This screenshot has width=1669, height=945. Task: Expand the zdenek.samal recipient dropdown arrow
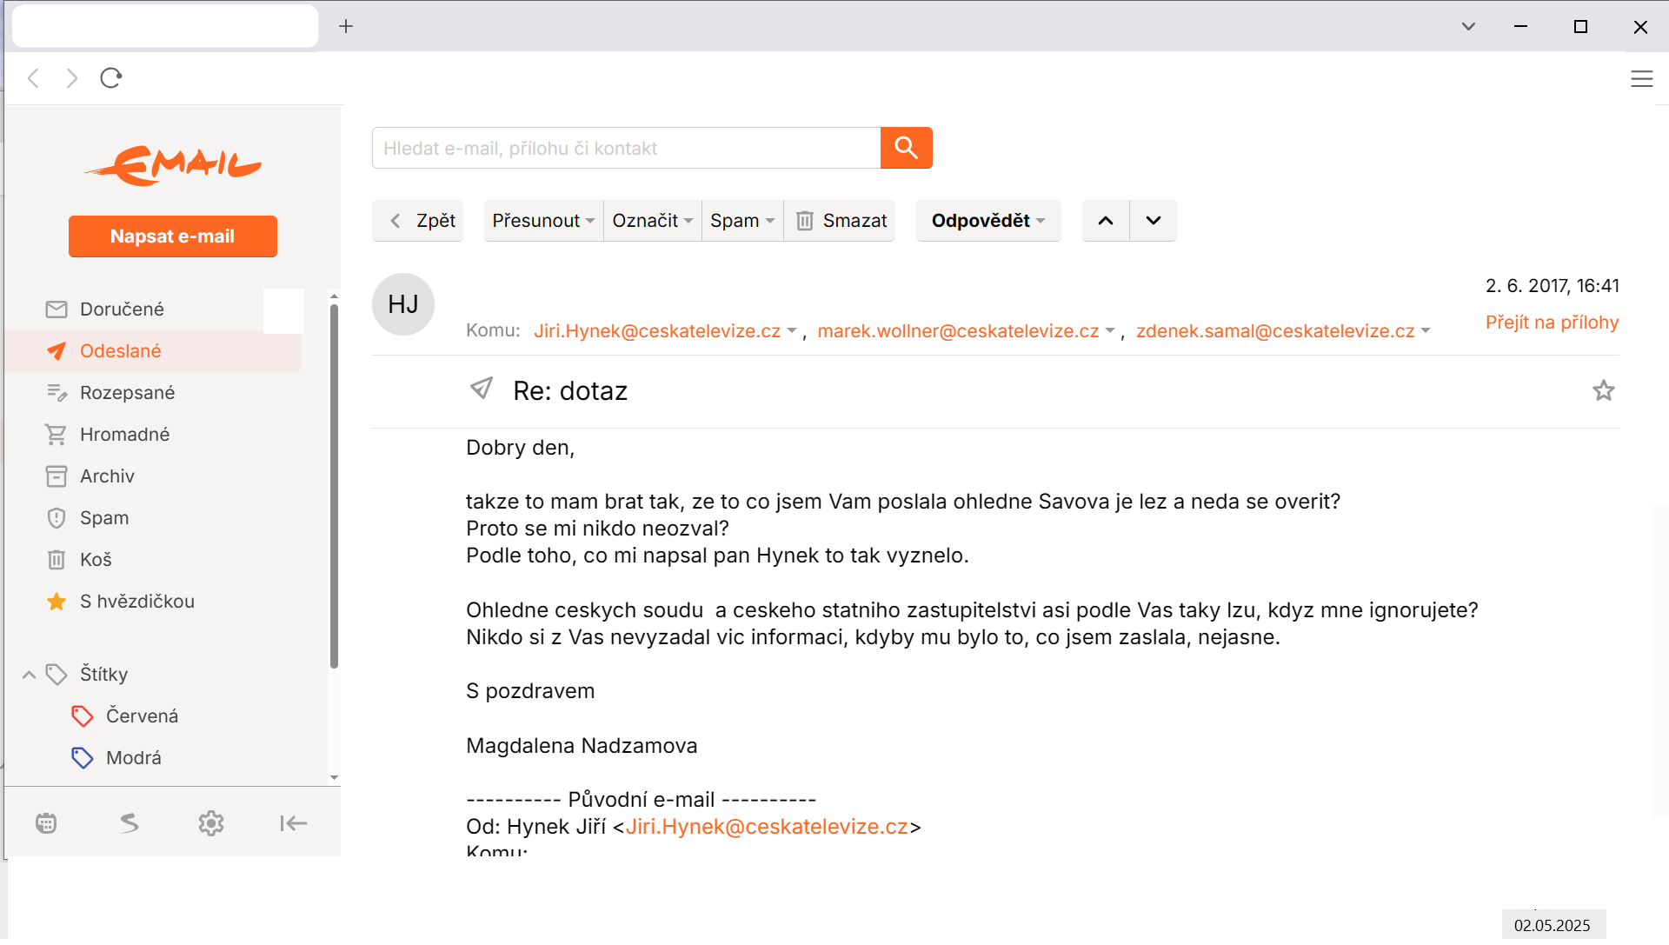coord(1425,331)
